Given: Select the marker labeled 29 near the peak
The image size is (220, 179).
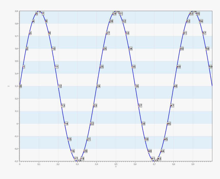Looking at the screenshot, I should [114, 14].
